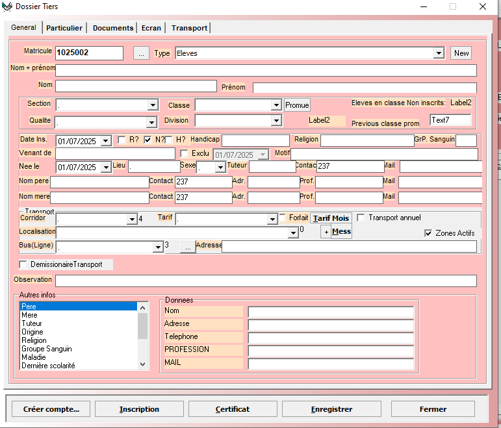
Task: Enable the Transport annuel checkbox
Action: 361,218
